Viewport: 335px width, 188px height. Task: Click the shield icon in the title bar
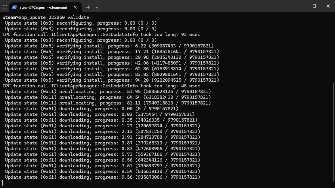[x=5, y=7]
